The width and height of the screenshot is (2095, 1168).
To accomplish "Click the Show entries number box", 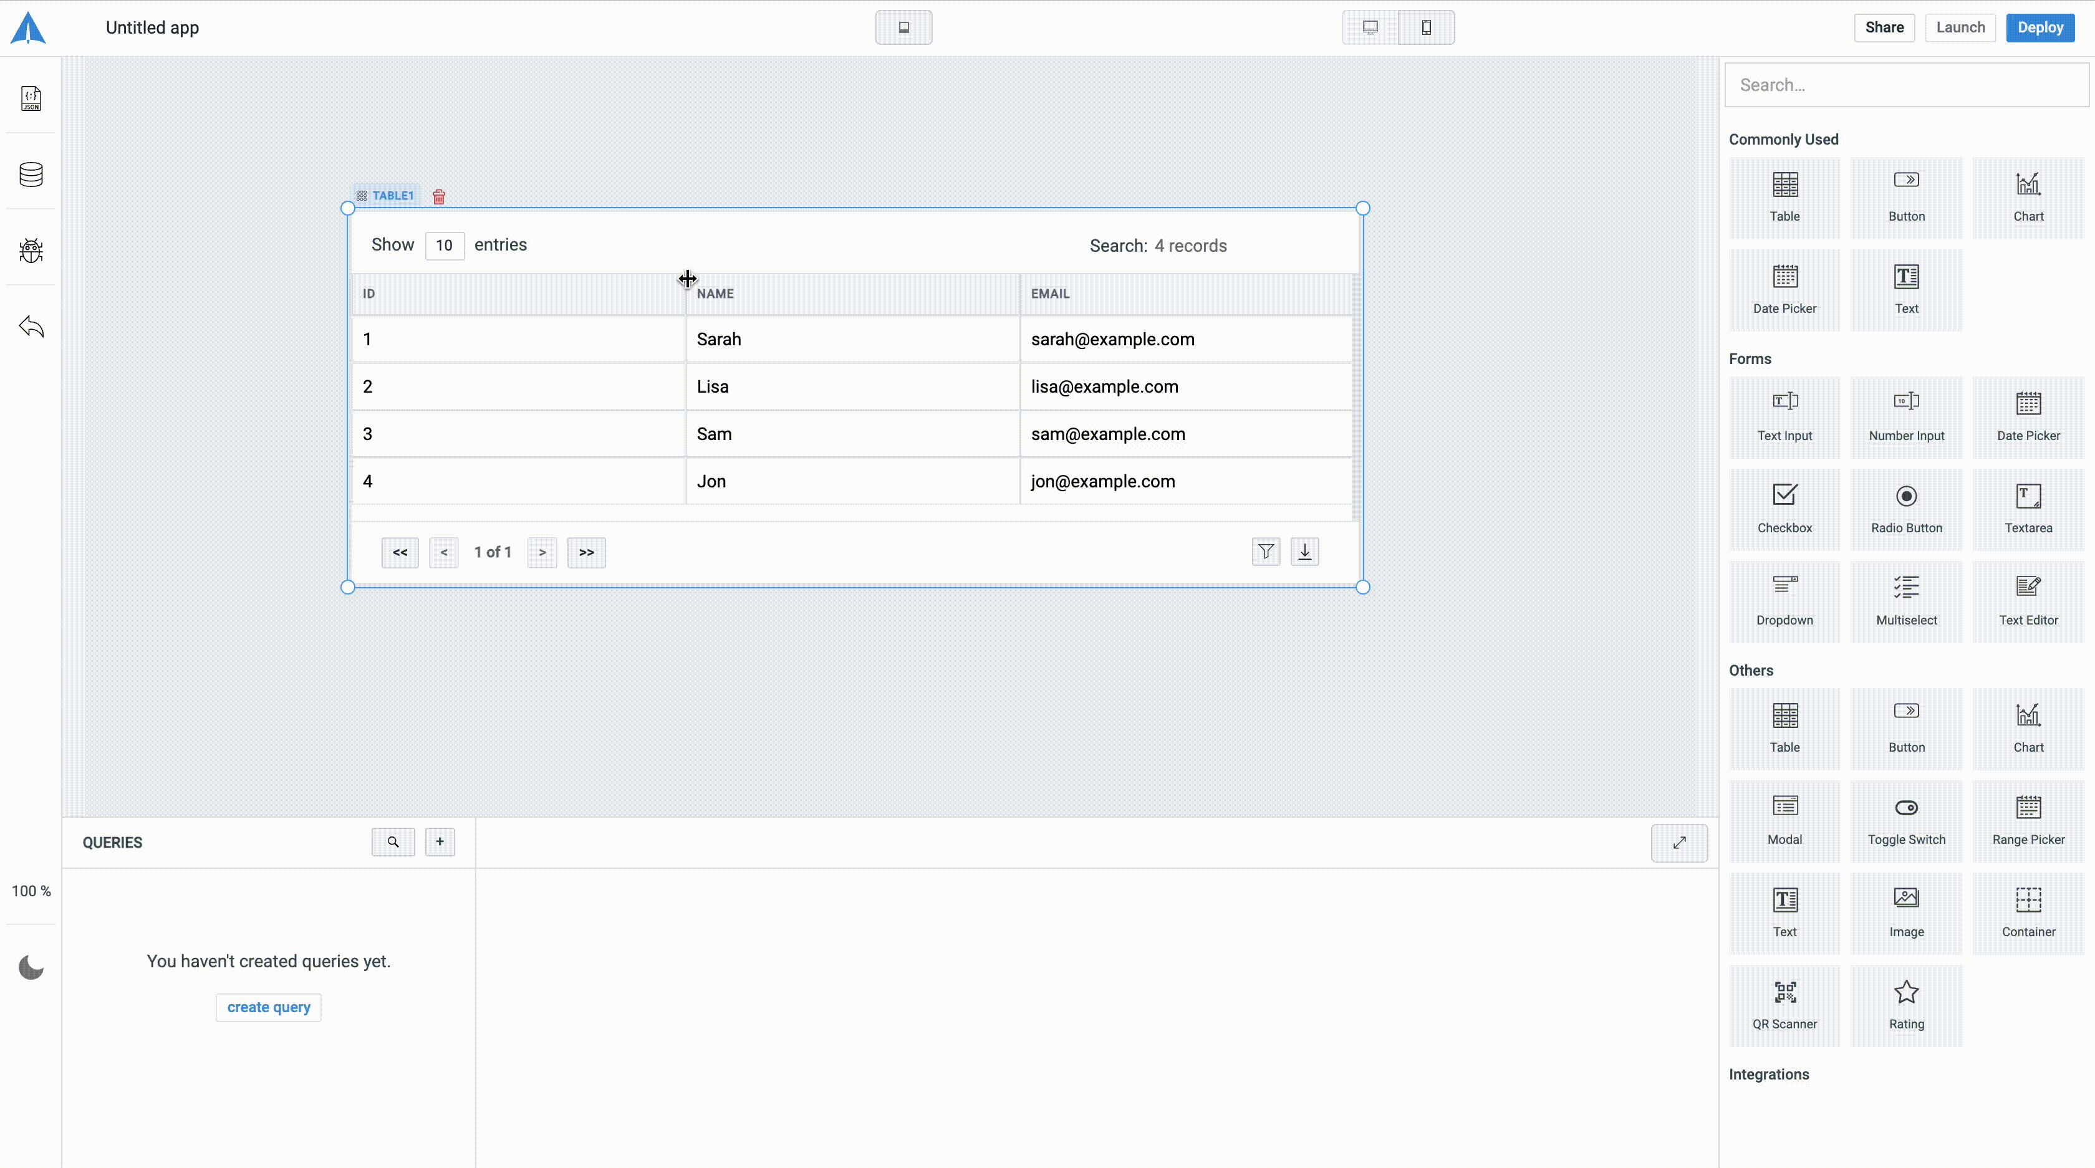I will click(x=444, y=246).
